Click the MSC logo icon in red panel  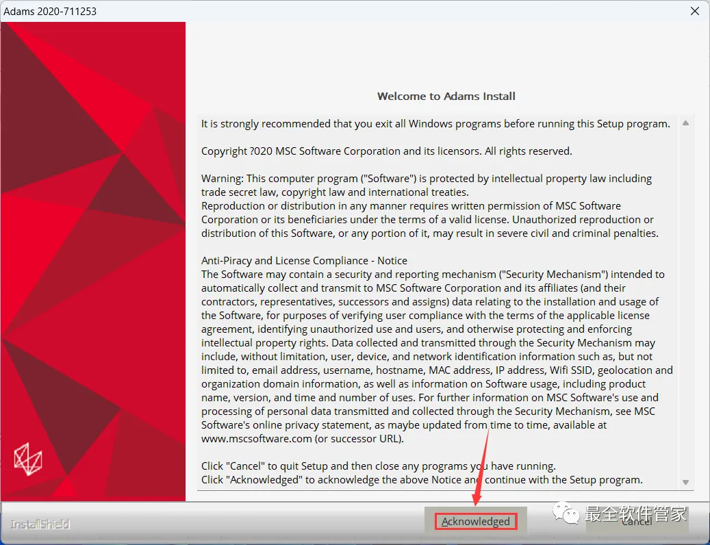click(x=28, y=459)
